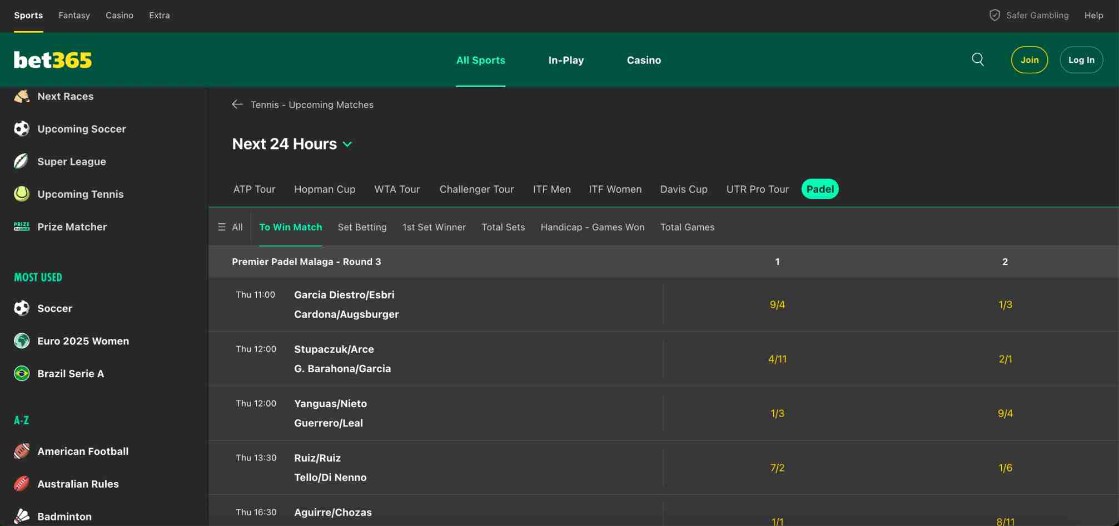Bet 9/4 on Garcia Diestro/Esbri
This screenshot has height=526, width=1119.
coord(777,304)
